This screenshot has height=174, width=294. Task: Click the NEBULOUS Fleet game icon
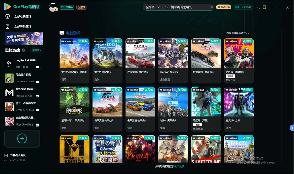coord(9,107)
